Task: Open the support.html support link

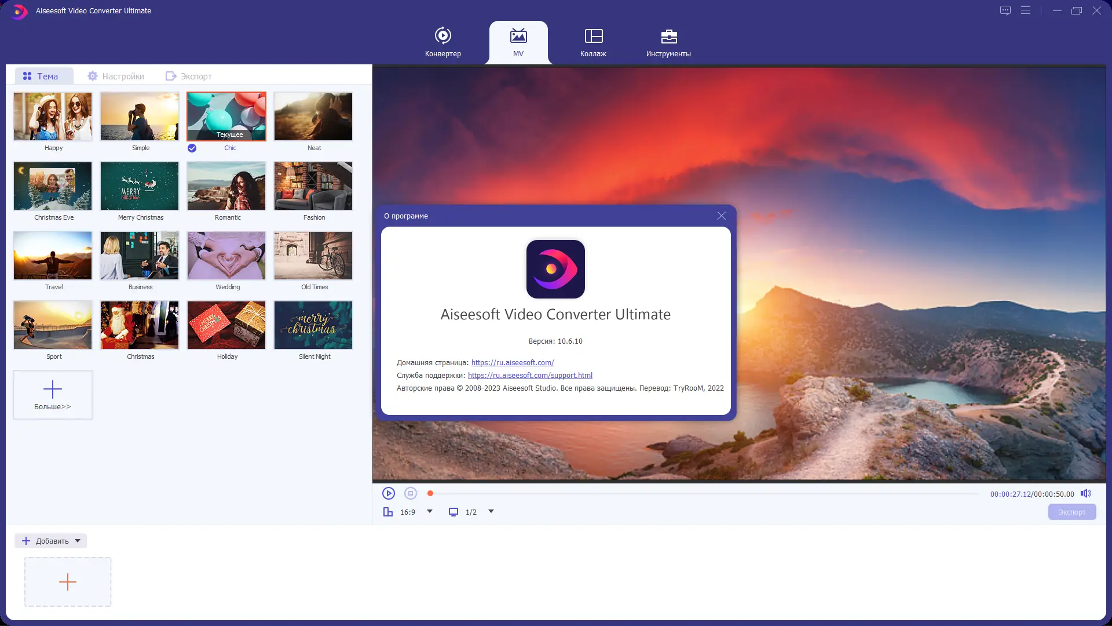Action: 530,375
